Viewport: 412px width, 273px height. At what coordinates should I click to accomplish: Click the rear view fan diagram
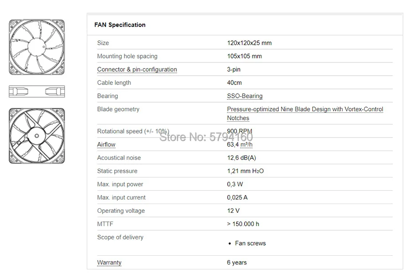click(x=37, y=136)
